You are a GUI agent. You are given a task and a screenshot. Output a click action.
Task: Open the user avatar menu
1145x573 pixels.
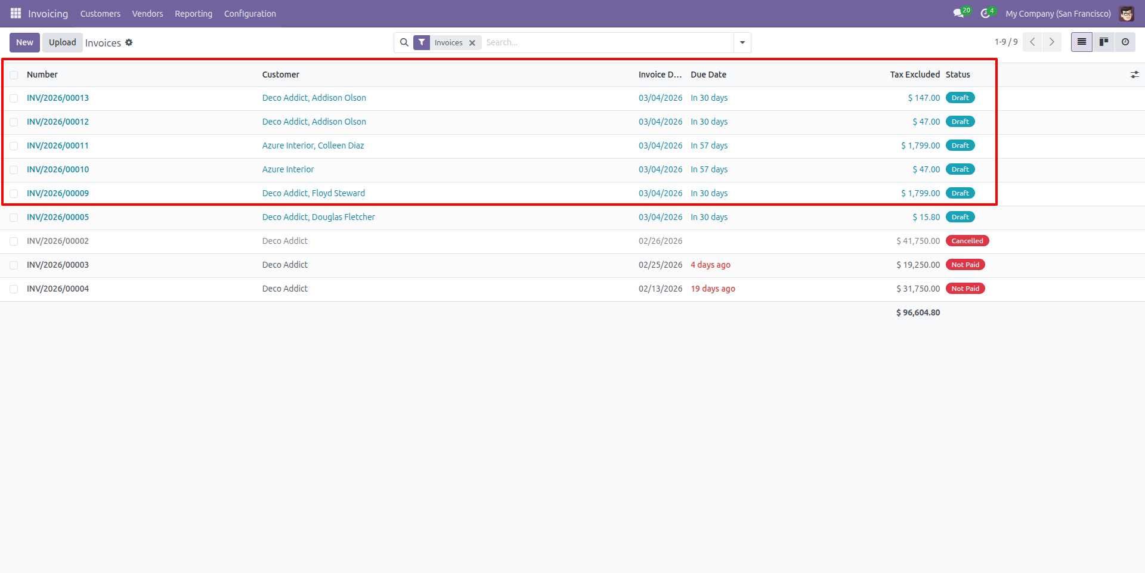1127,13
